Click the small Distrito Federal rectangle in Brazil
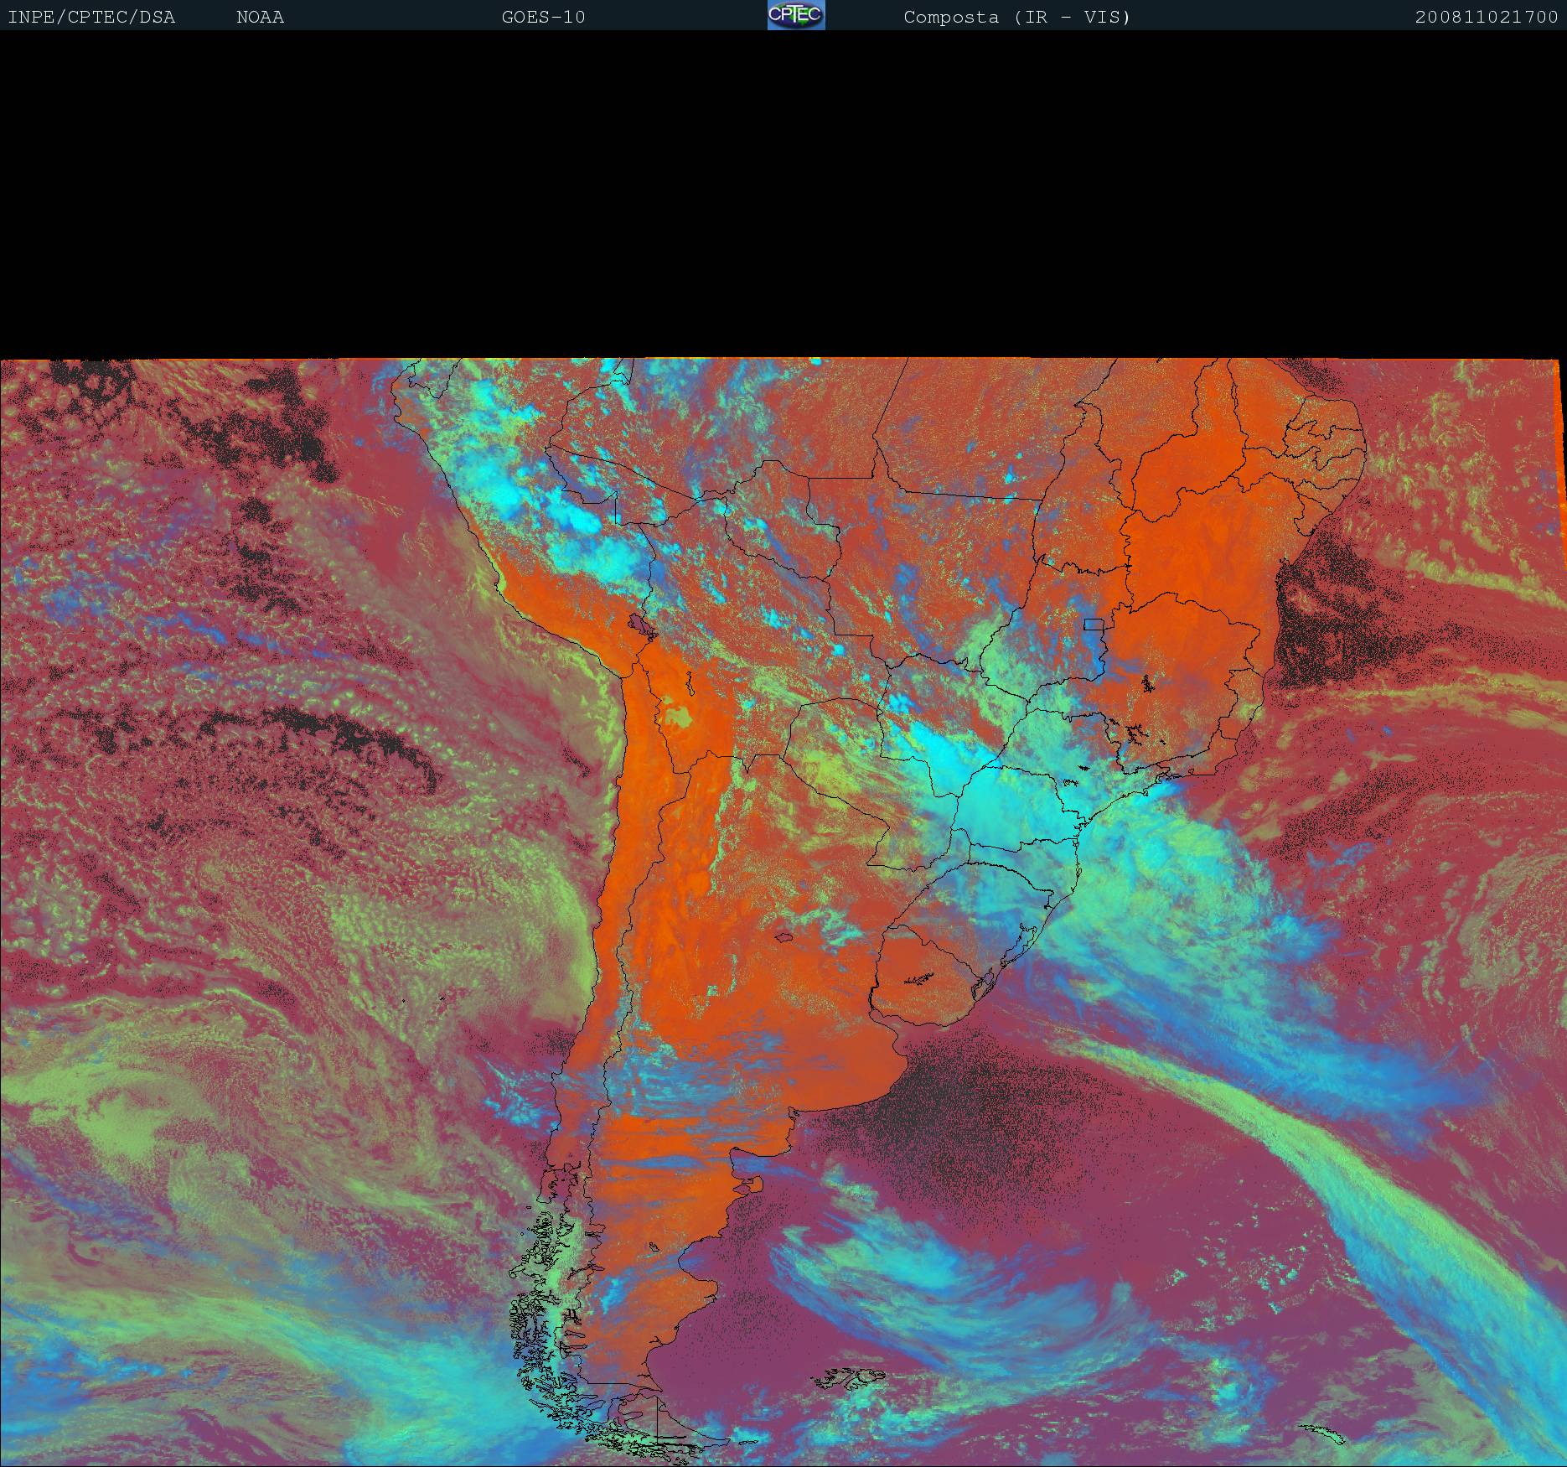This screenshot has height=1467, width=1567. [1093, 624]
